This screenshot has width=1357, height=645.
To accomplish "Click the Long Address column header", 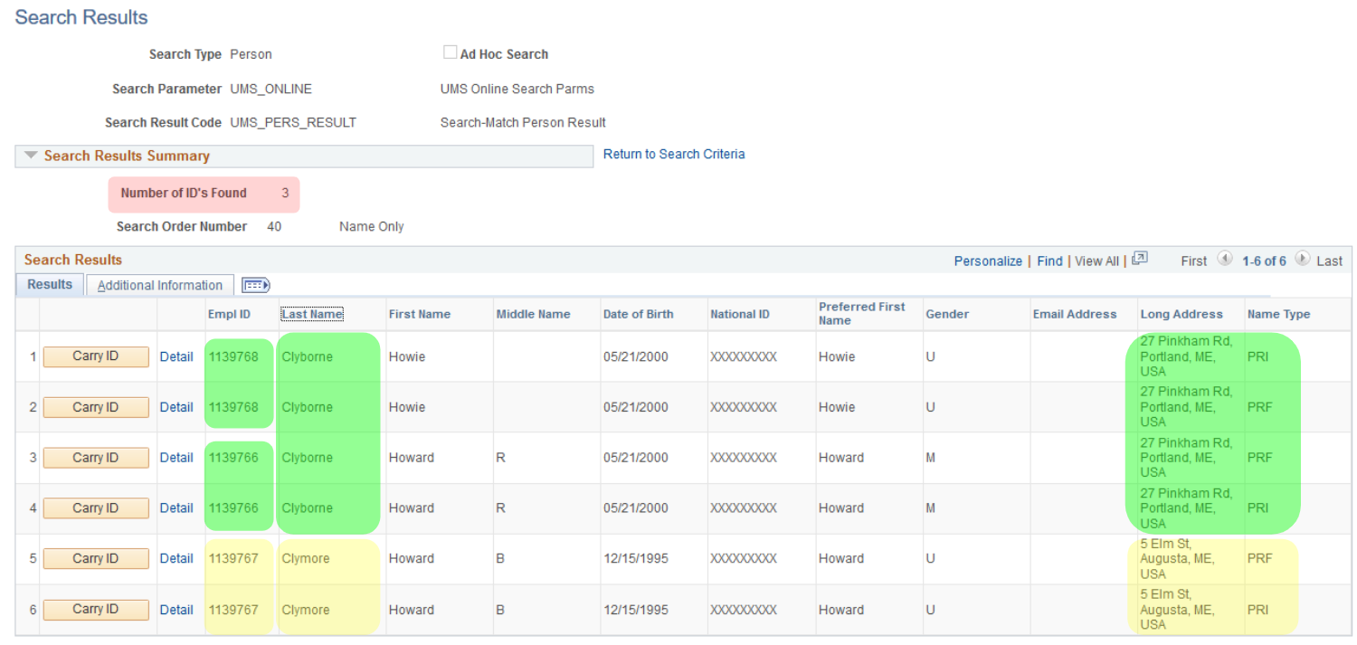I will point(1181,314).
